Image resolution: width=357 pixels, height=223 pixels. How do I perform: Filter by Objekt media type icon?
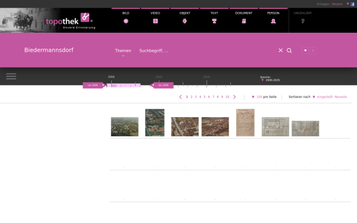[x=184, y=21]
